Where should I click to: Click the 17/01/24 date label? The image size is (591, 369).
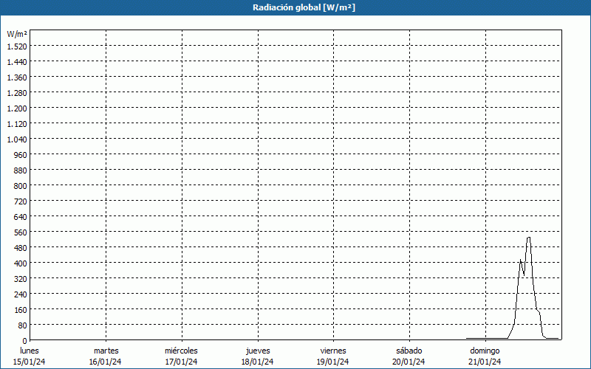(181, 362)
